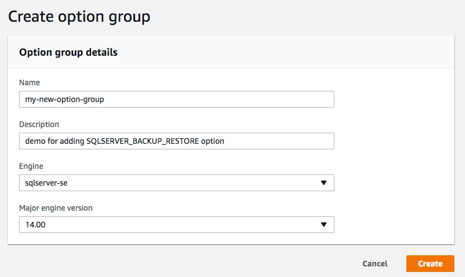Select the sqlserver-se engine value text
The height and width of the screenshot is (277, 465).
[x=45, y=183]
